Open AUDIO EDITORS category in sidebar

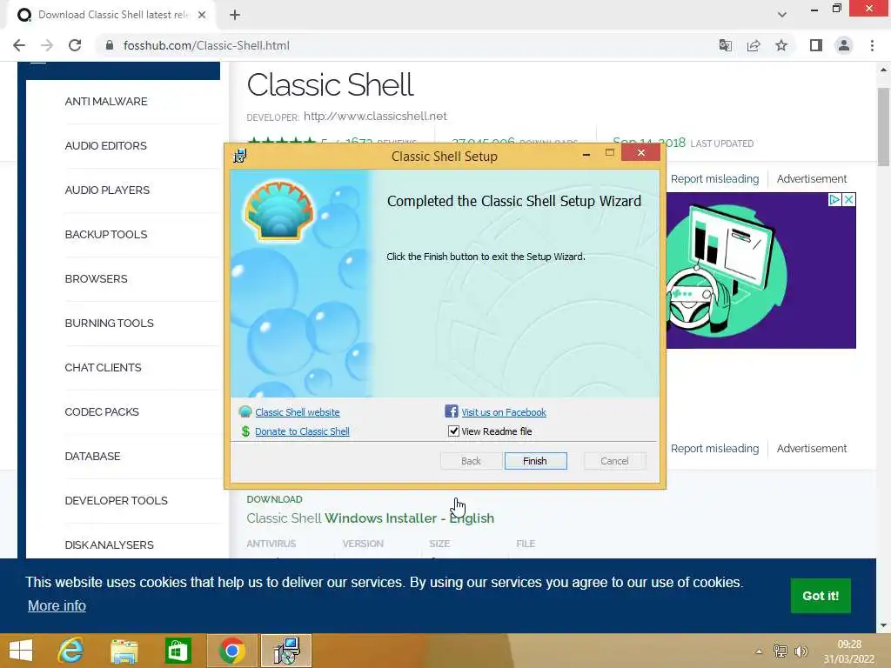[105, 146]
